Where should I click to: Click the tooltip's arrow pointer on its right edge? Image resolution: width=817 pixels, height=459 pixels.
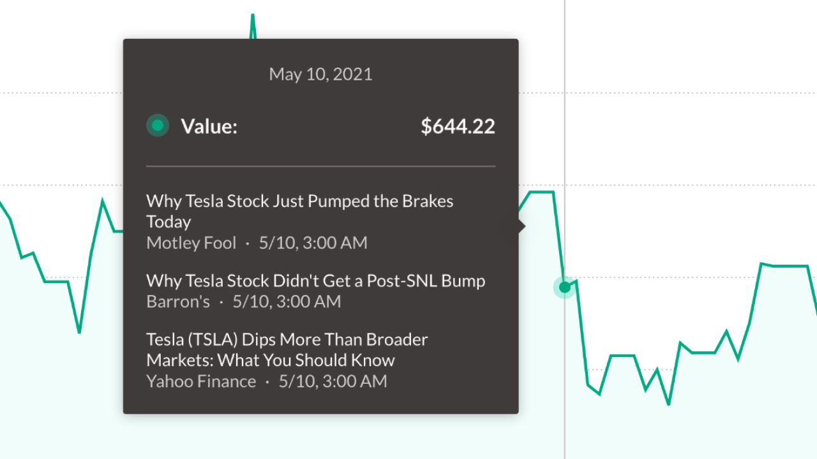522,226
